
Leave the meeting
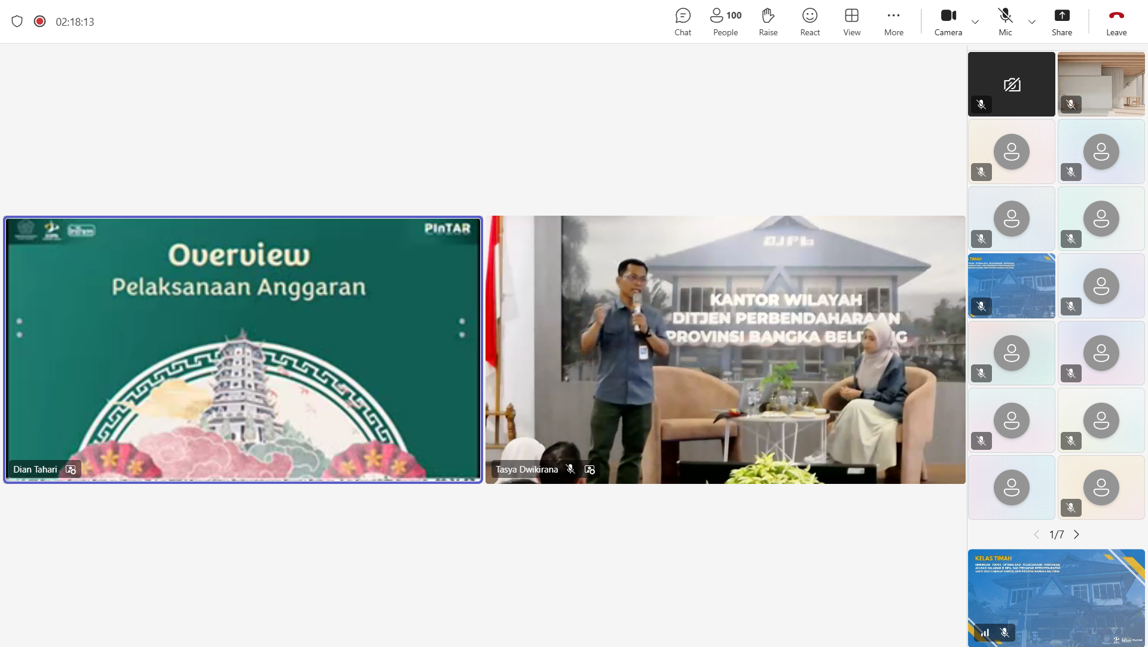coord(1116,22)
